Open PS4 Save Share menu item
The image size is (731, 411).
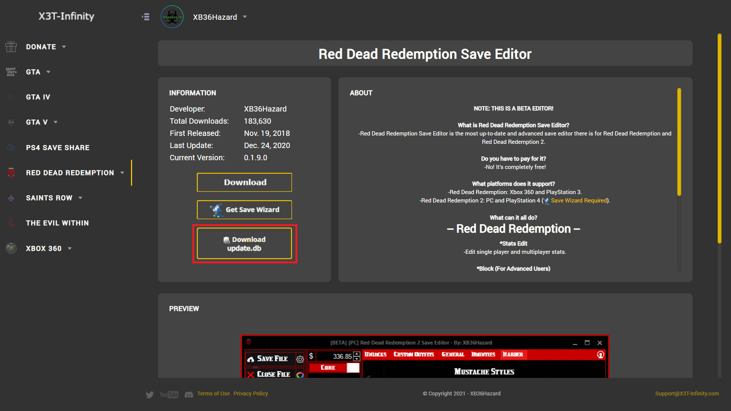point(58,148)
